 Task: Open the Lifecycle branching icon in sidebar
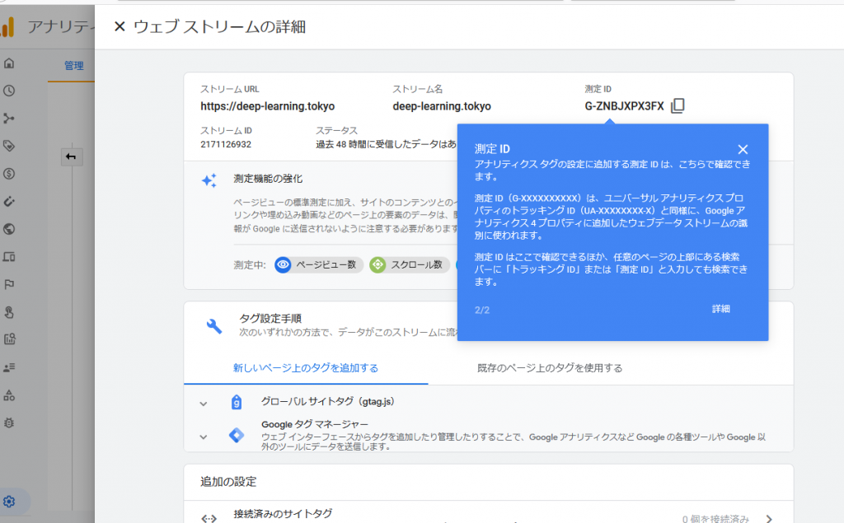(9, 119)
